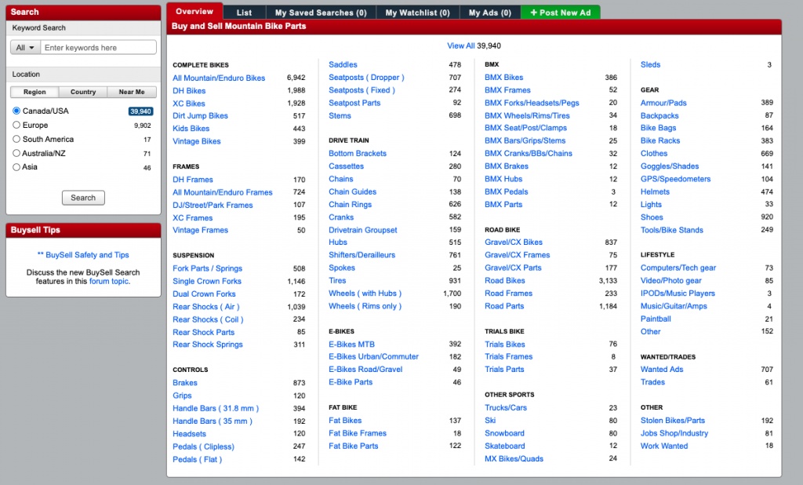The height and width of the screenshot is (485, 803).
Task: Select the Australia/NZ region option
Action: point(16,154)
